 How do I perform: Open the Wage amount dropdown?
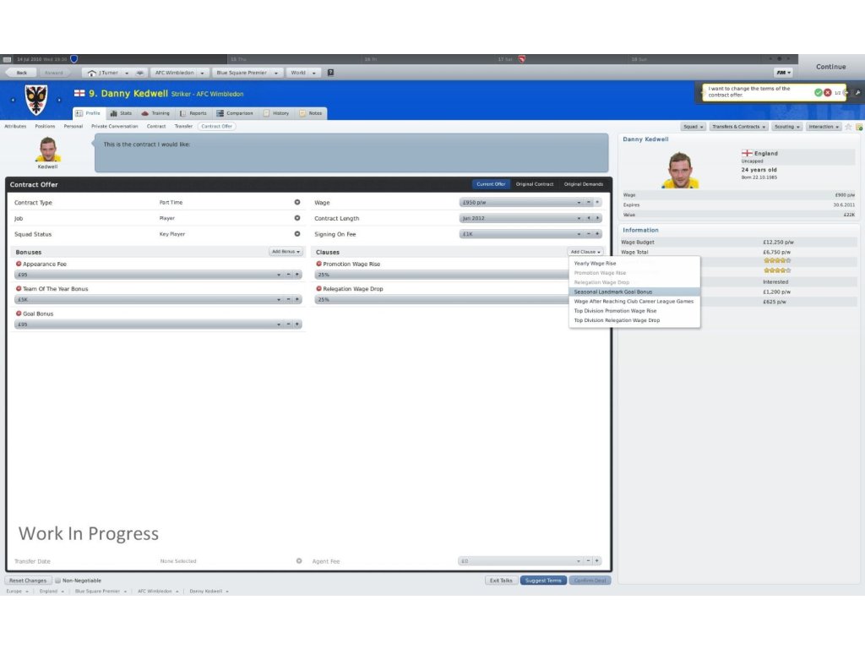[x=579, y=203]
